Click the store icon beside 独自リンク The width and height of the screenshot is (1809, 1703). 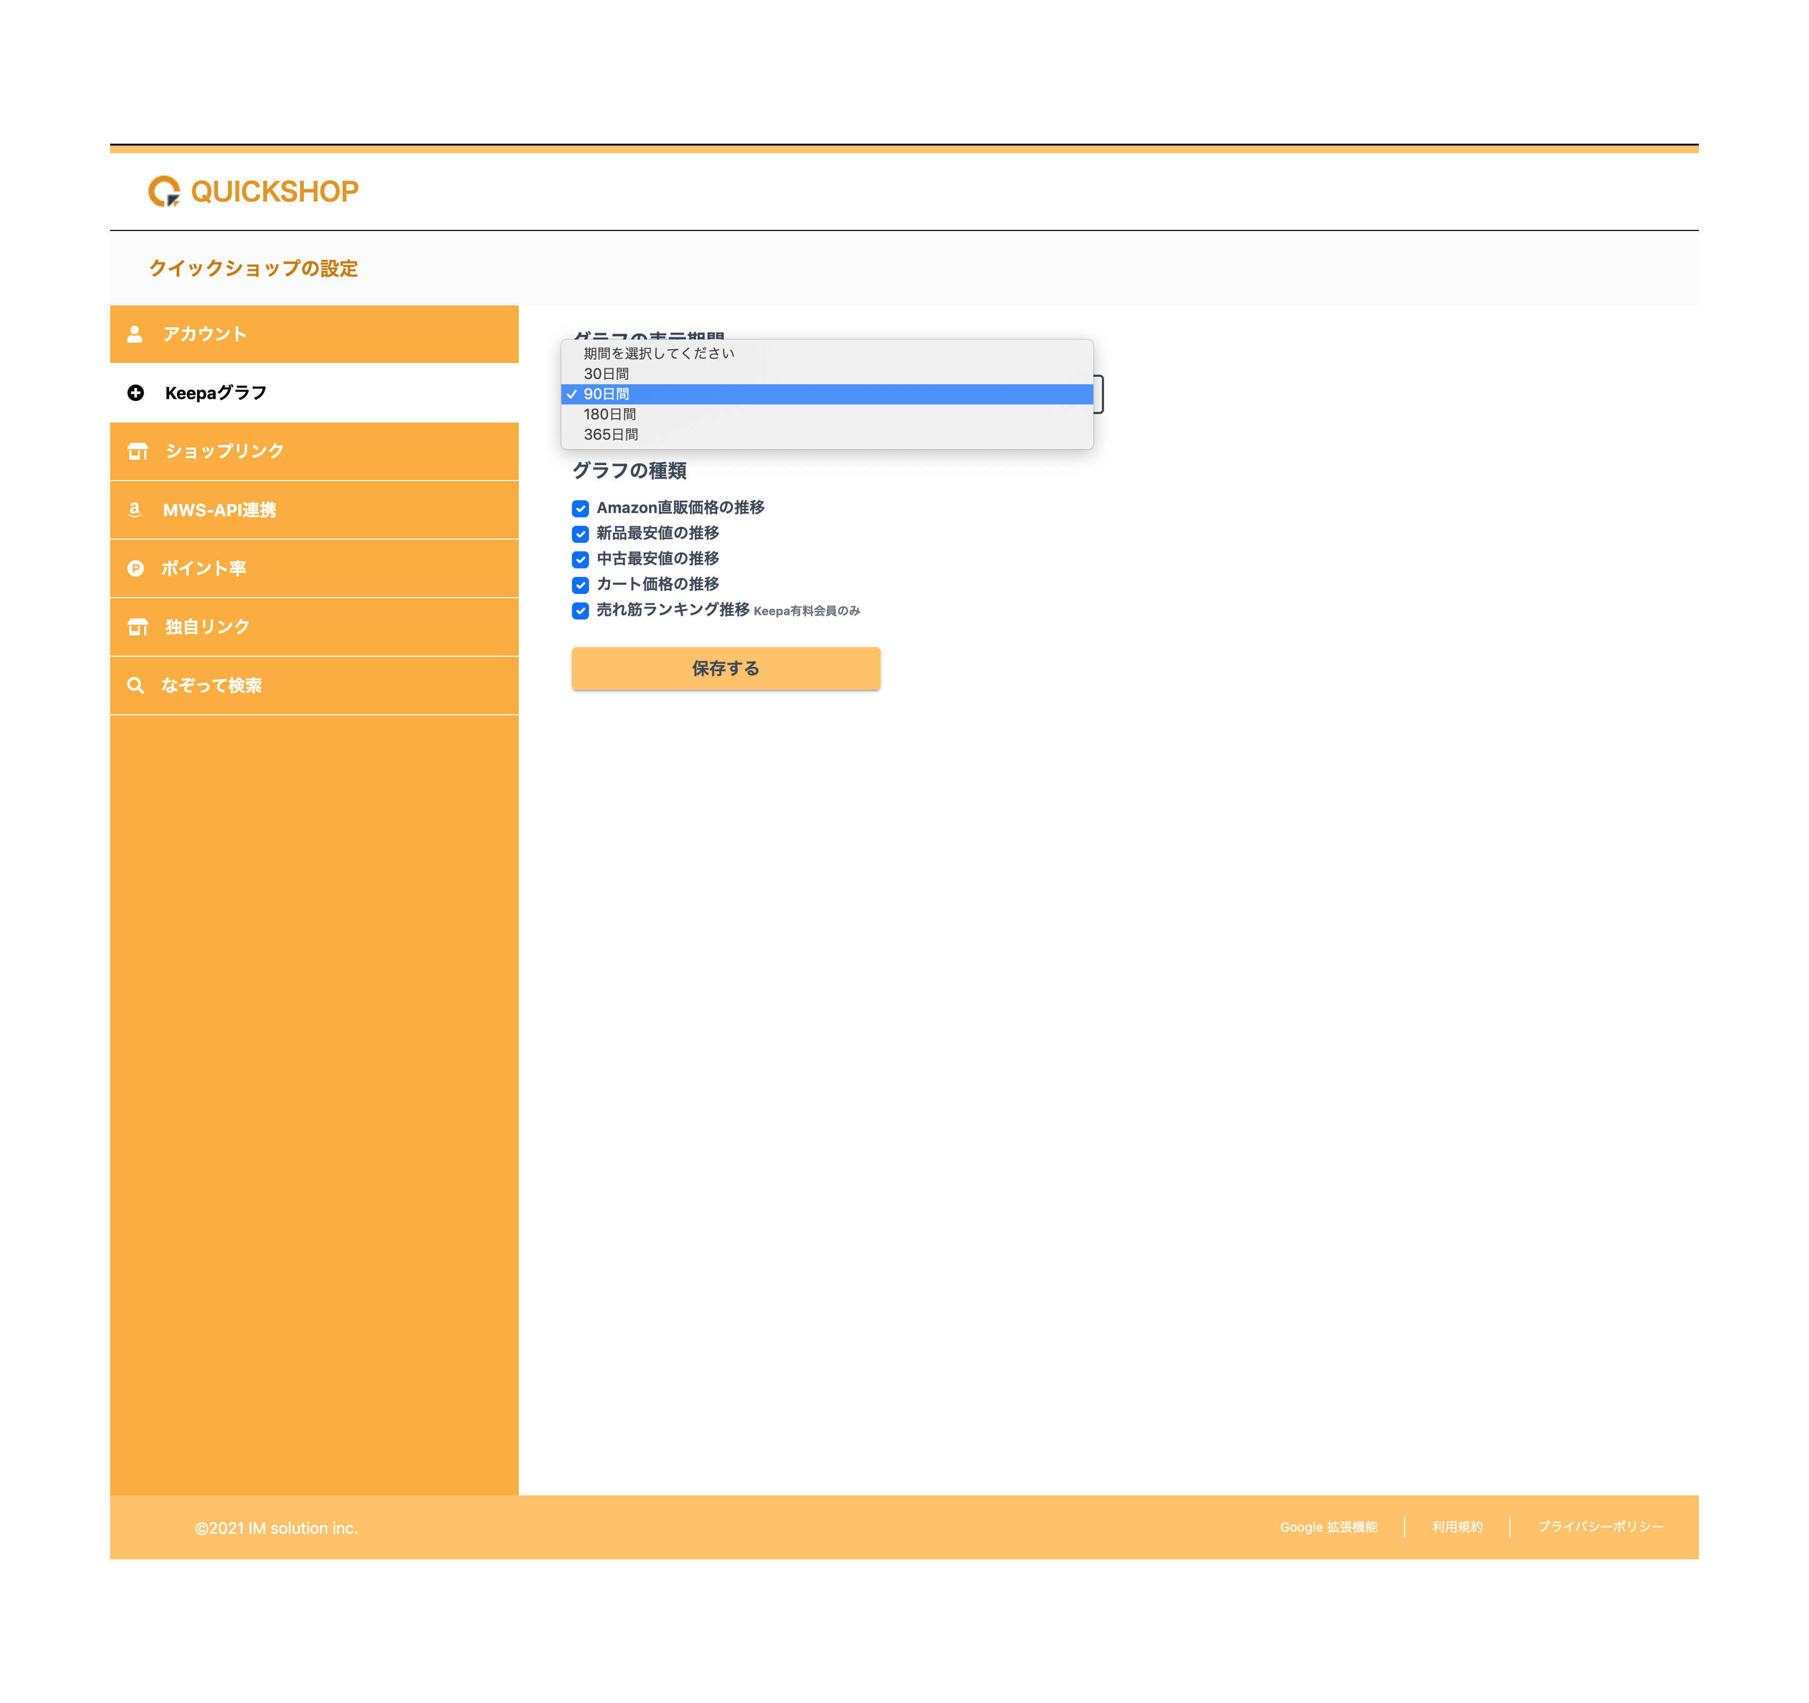click(x=137, y=627)
